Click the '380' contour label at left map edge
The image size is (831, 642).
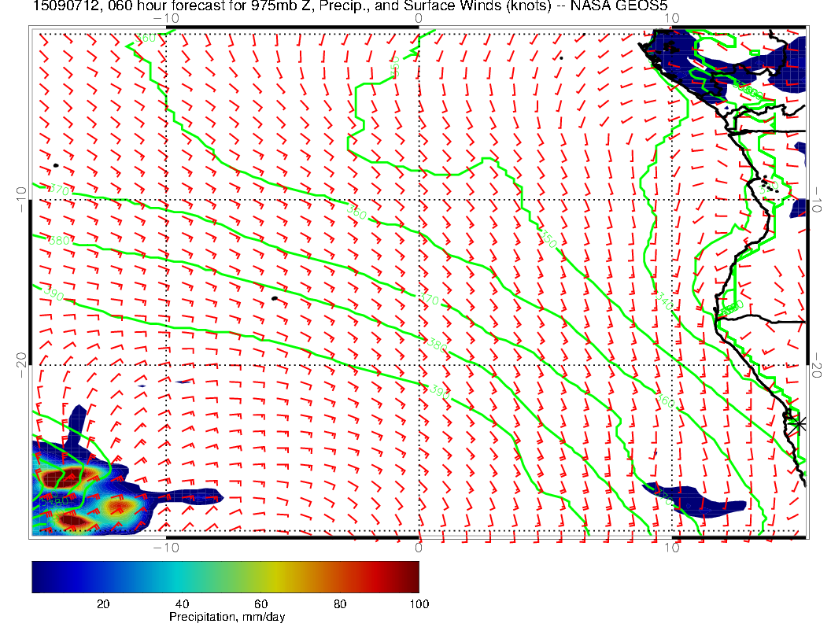click(59, 240)
